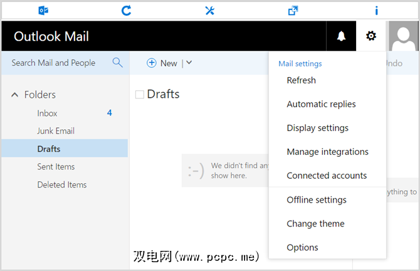Click the refresh arrow icon at top
Viewport: 420px width, 271px height.
126,10
